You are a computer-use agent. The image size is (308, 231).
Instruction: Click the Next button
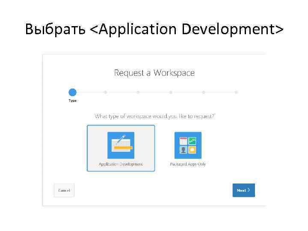click(x=243, y=190)
